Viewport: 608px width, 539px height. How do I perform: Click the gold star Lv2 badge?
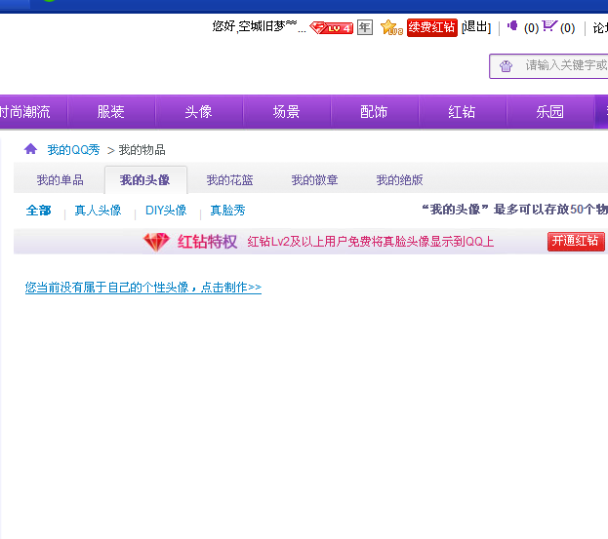(391, 28)
